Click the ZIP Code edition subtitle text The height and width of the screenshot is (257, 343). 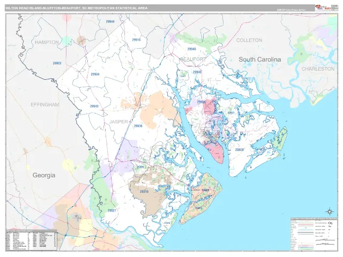(291, 10)
